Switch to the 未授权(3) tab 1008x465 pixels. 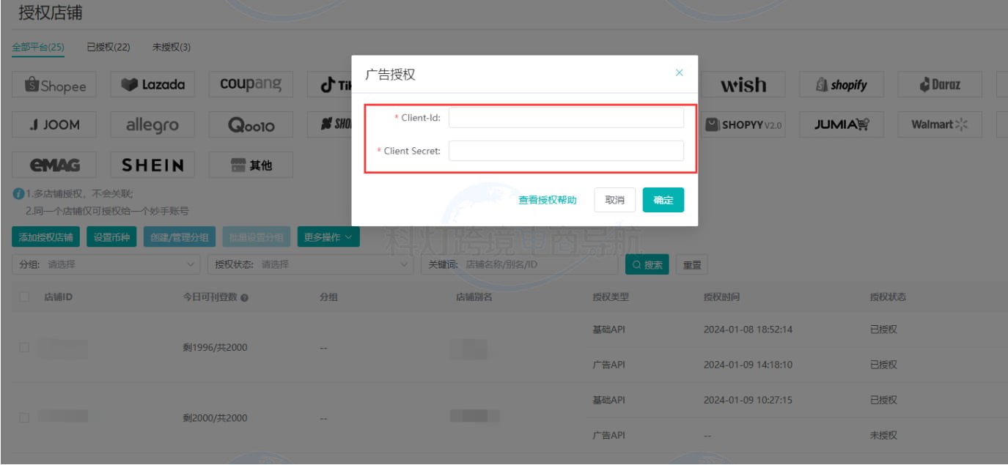[x=171, y=48]
